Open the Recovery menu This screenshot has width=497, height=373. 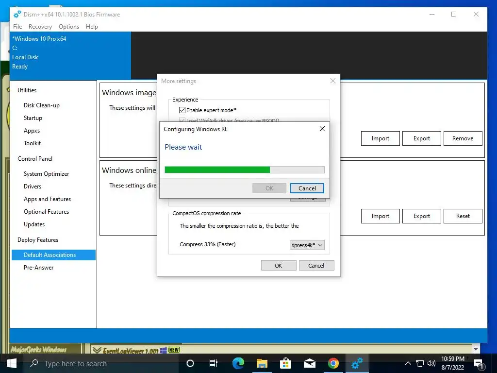point(40,27)
